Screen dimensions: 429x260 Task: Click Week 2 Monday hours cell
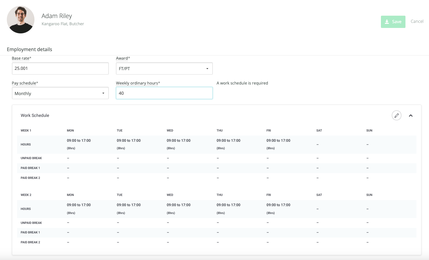tap(79, 209)
